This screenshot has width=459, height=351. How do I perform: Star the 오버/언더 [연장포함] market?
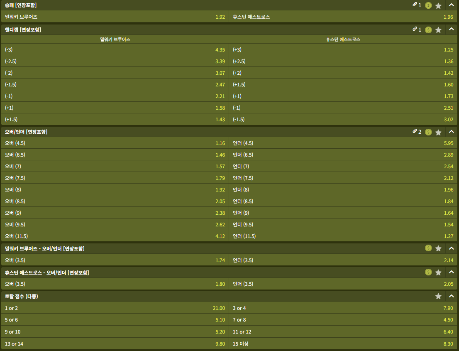pyautogui.click(x=438, y=133)
